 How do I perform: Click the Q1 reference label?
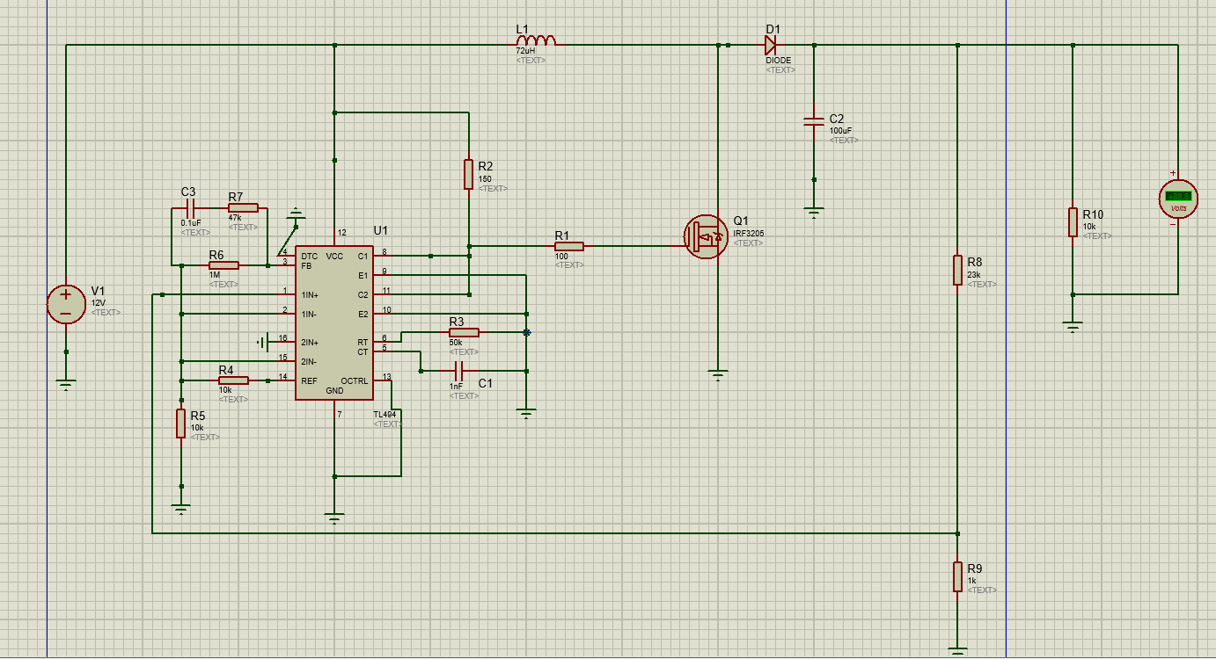click(x=741, y=221)
